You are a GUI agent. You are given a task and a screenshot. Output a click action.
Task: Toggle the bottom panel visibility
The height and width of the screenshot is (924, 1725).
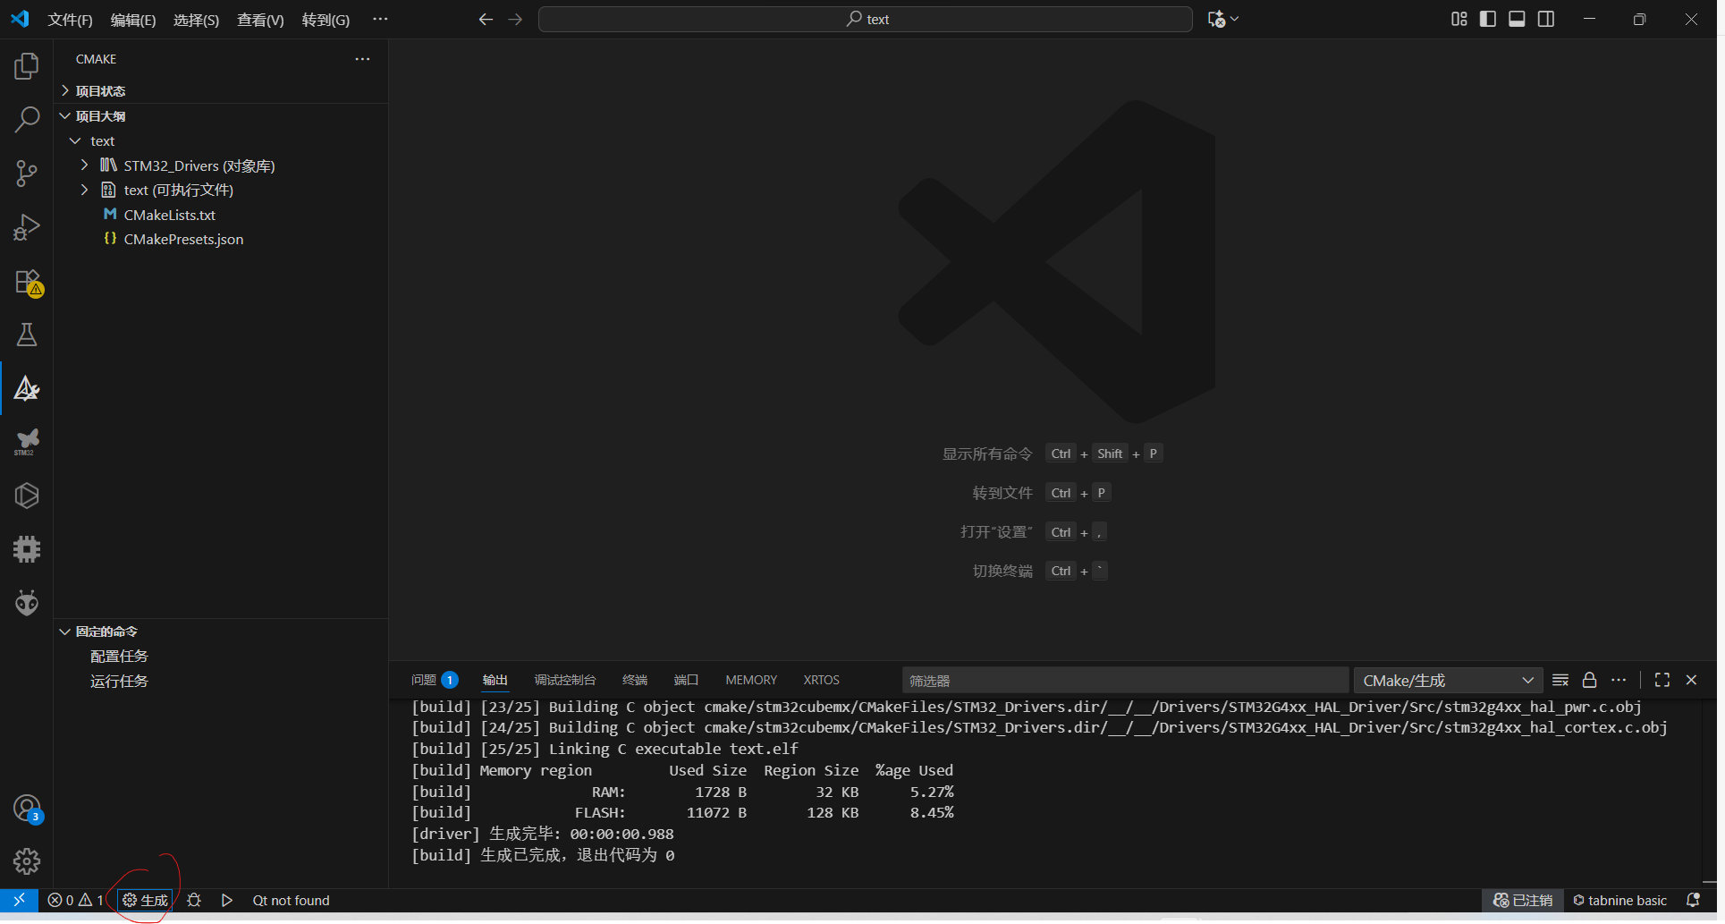coord(1517,19)
